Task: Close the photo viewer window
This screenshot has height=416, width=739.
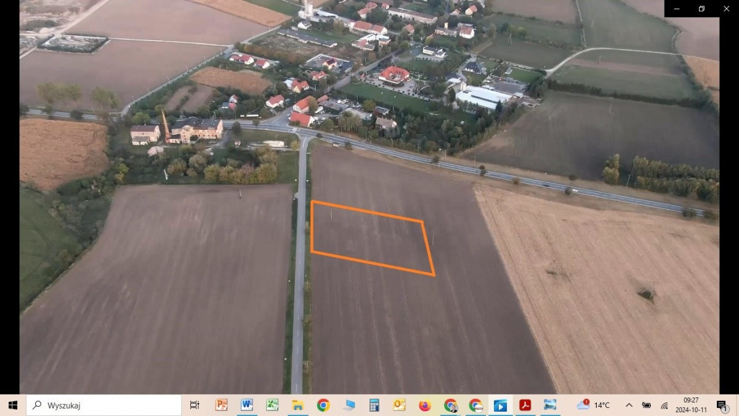Action: (x=726, y=9)
